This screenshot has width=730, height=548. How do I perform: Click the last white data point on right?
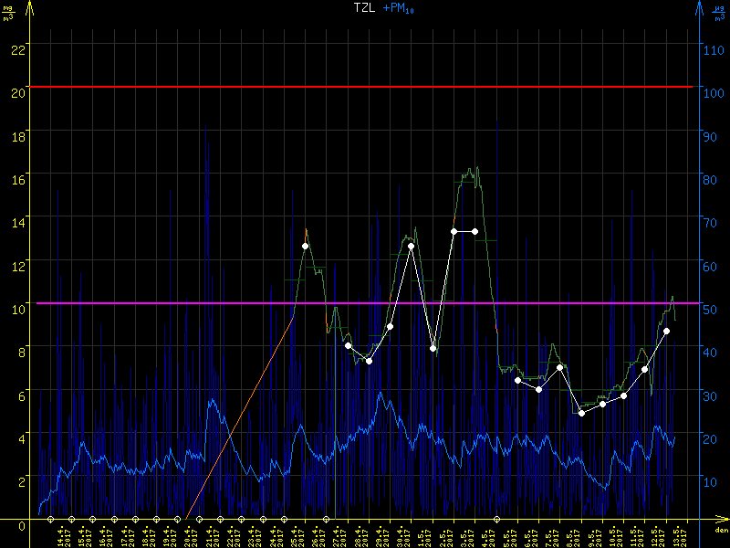pos(666,331)
